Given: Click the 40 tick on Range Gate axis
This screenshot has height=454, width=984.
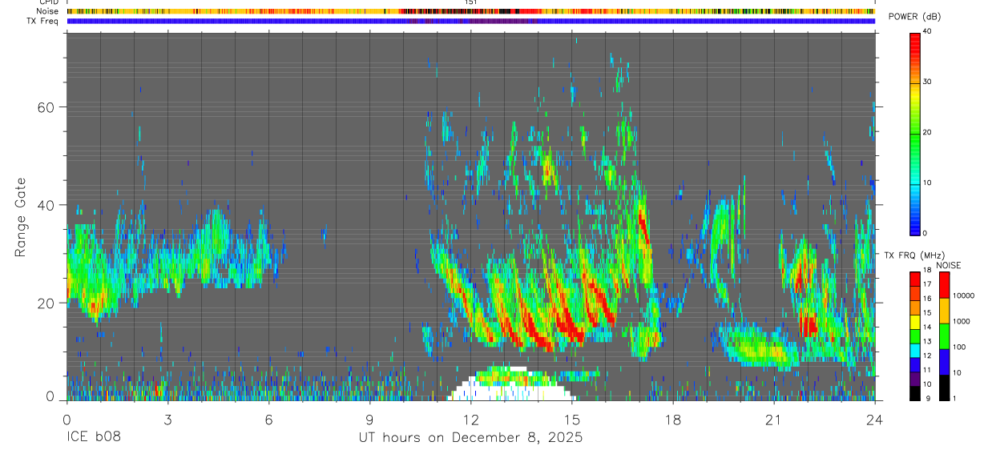Looking at the screenshot, I should tap(45, 205).
